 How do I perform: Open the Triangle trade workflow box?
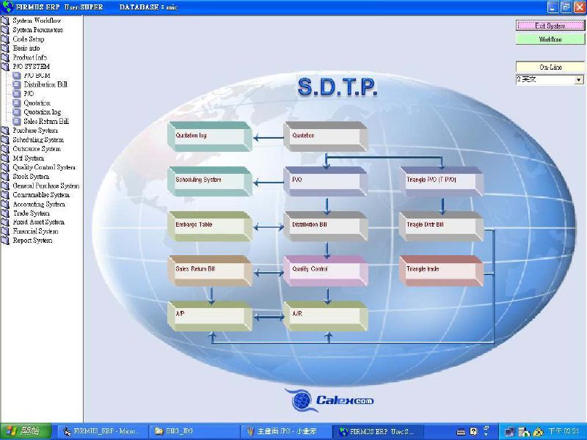tap(442, 271)
